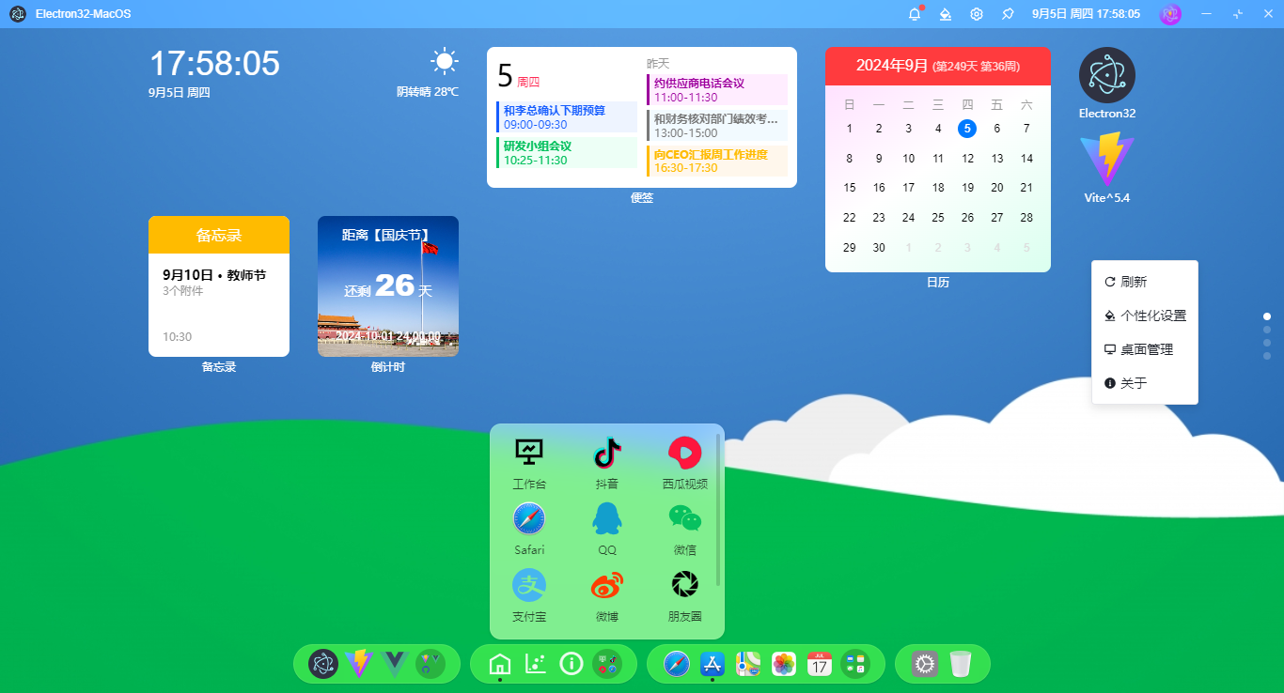Screen dimensions: 1284x693
Task: Open 微博 app icon
Action: click(606, 584)
